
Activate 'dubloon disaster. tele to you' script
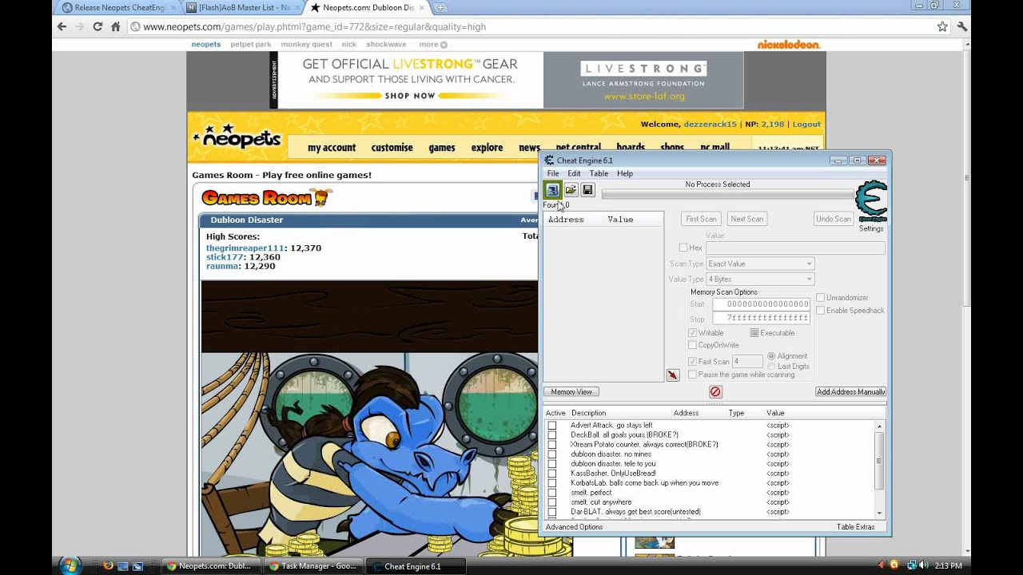(x=551, y=463)
